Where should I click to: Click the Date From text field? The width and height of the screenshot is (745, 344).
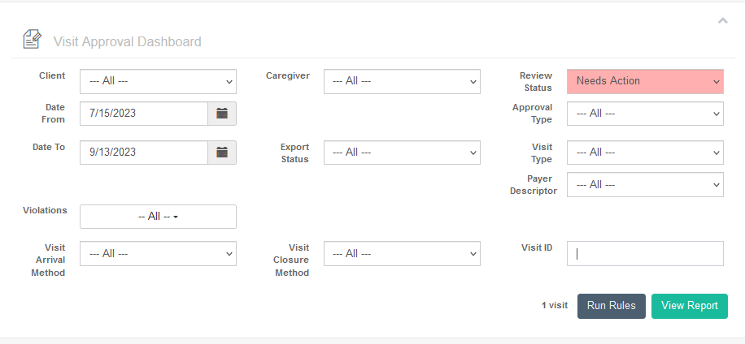point(143,114)
